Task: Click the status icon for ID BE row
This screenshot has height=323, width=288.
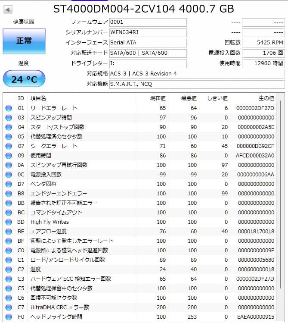Action: coord(9,232)
